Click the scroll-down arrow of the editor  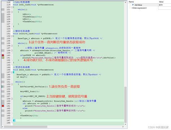click(x=126, y=124)
